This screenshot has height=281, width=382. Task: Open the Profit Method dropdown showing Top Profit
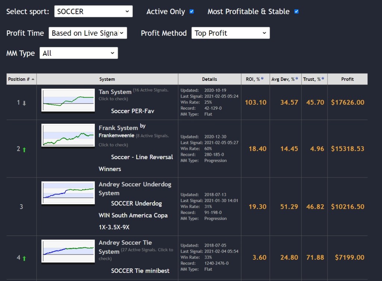coord(230,33)
